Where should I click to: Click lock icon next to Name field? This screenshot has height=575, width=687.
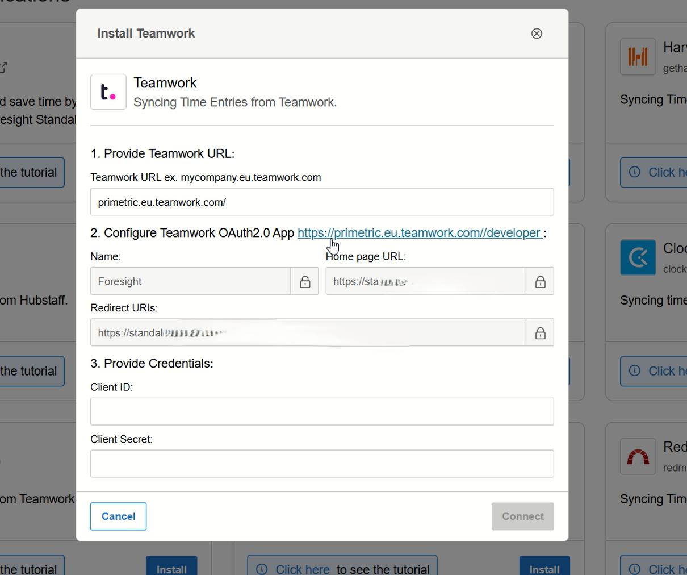pyautogui.click(x=305, y=281)
